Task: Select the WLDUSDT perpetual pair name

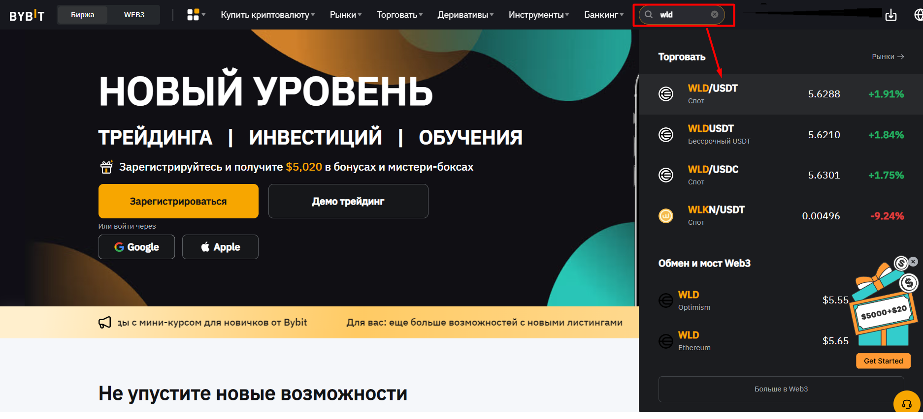Action: tap(711, 129)
